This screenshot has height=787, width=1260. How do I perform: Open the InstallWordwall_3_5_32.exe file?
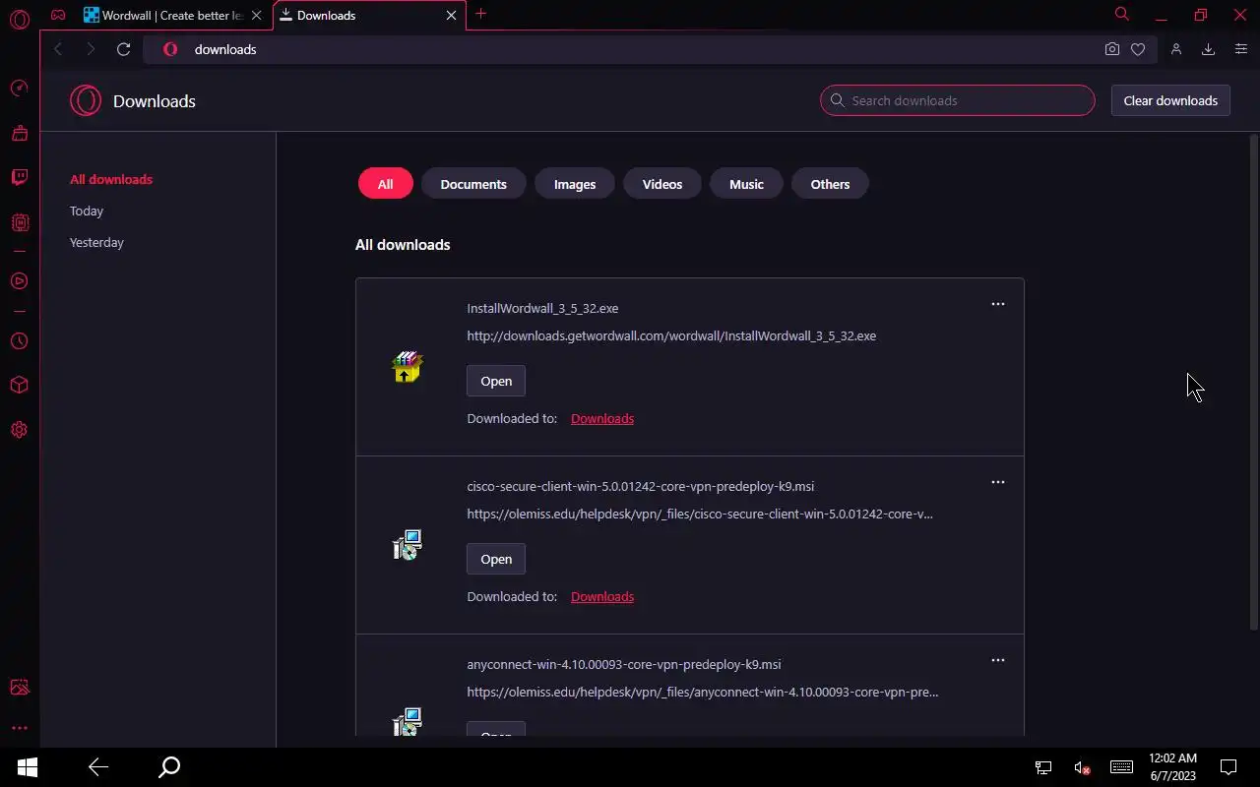point(496,381)
